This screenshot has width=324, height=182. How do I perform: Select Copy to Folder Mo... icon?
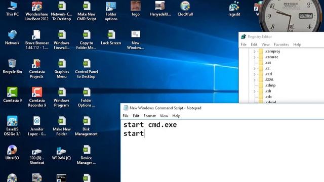pos(87,39)
